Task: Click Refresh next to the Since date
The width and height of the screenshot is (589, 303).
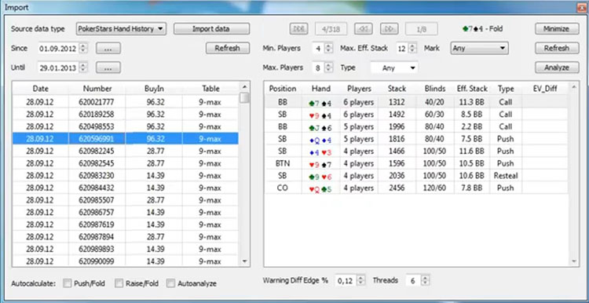Action: click(227, 48)
